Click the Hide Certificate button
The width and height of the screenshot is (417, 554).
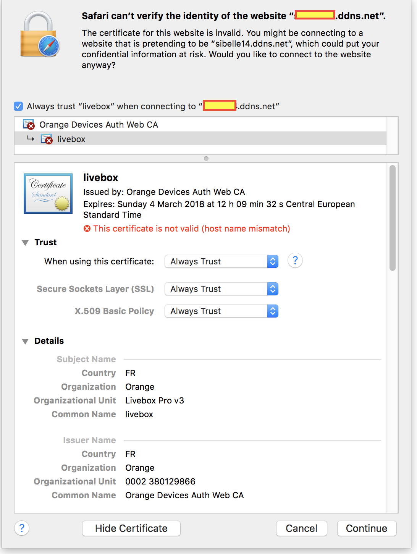[131, 528]
